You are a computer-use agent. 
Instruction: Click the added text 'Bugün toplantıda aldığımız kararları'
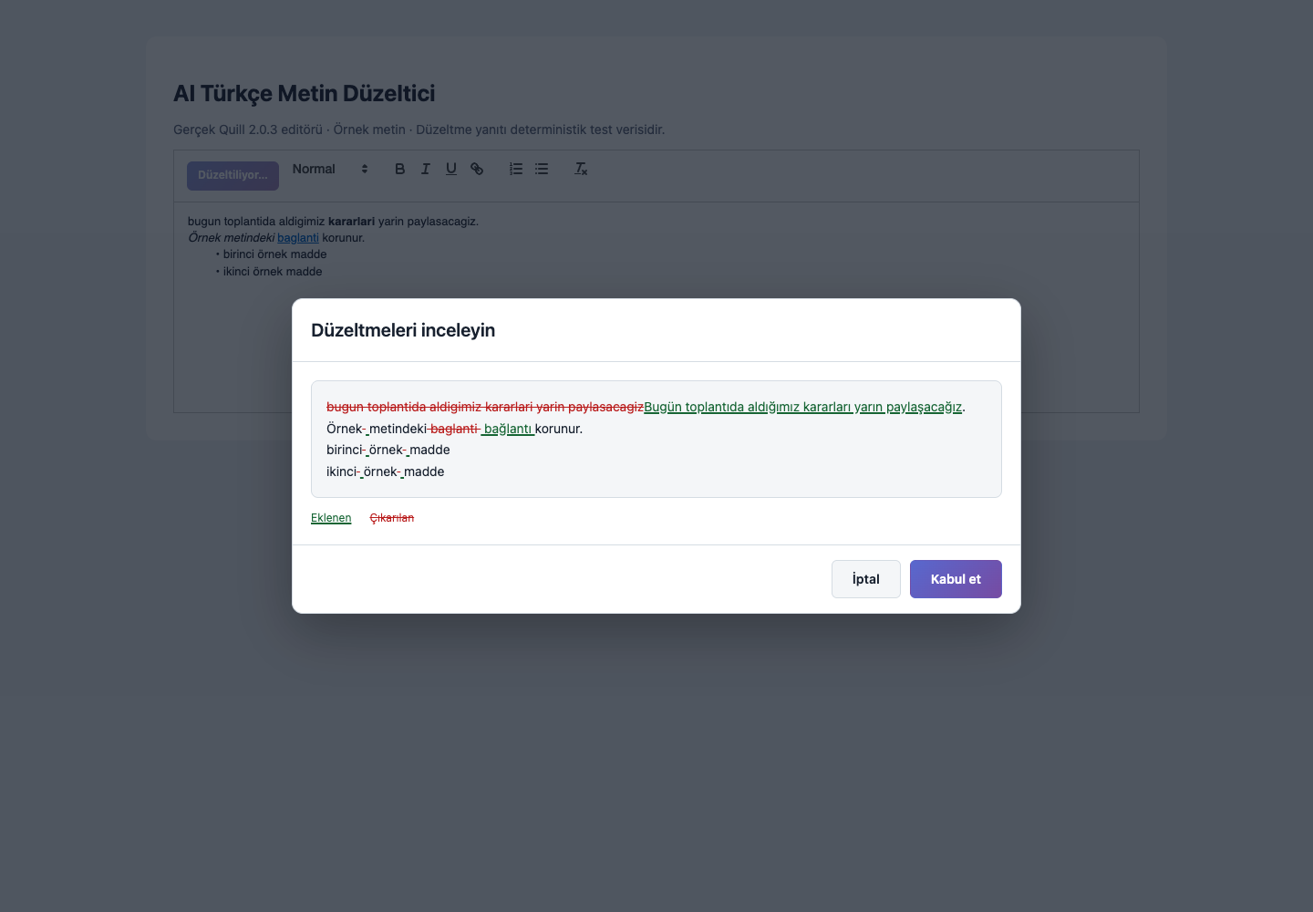(x=747, y=407)
